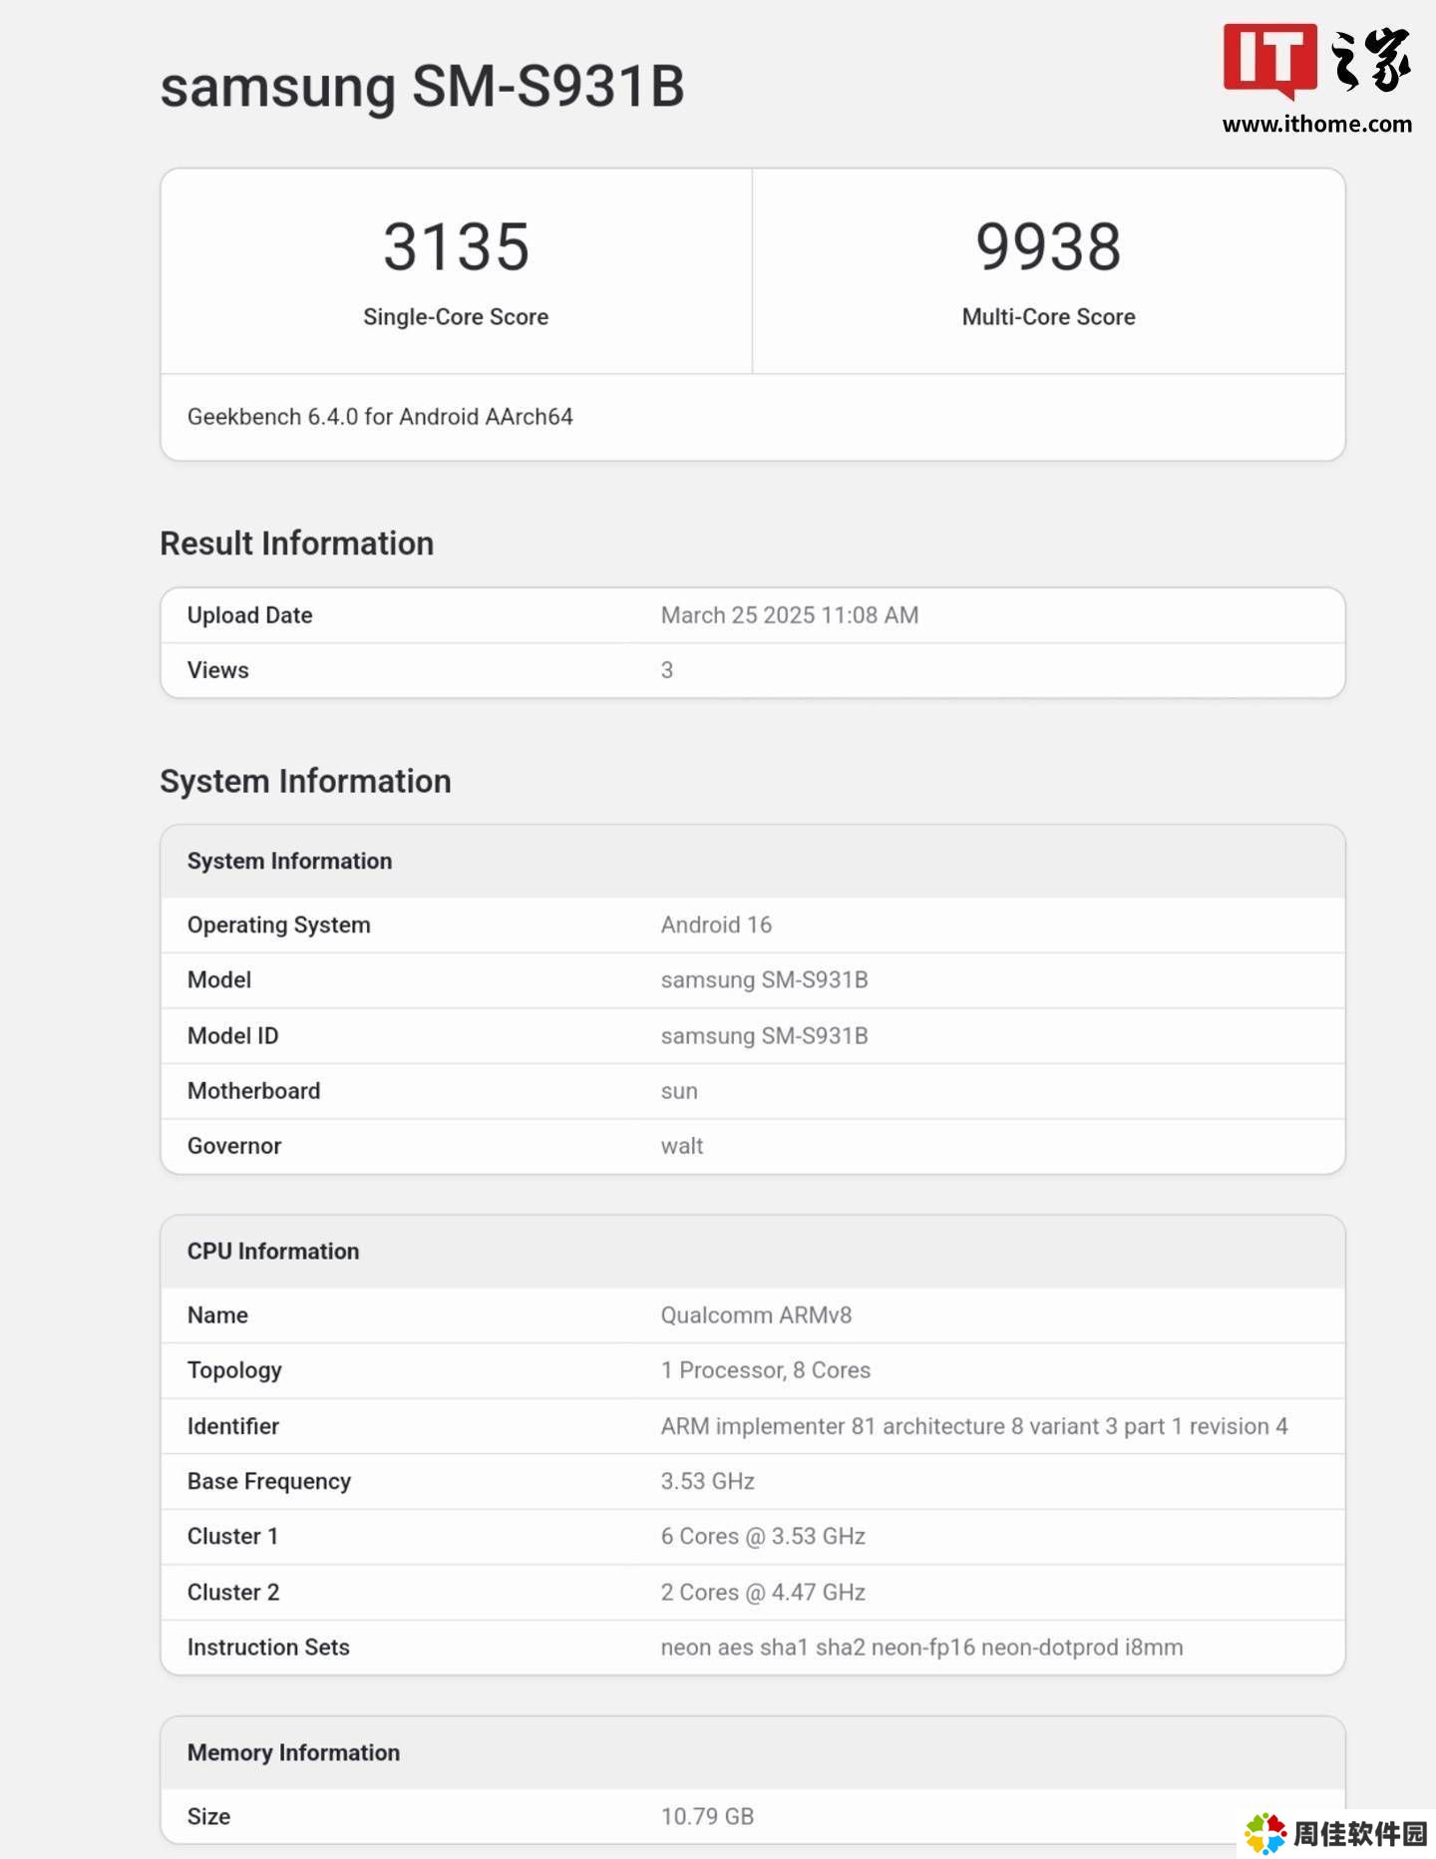The height and width of the screenshot is (1859, 1436).
Task: Select the 1 Processor, 8 Cores value
Action: [x=766, y=1370]
